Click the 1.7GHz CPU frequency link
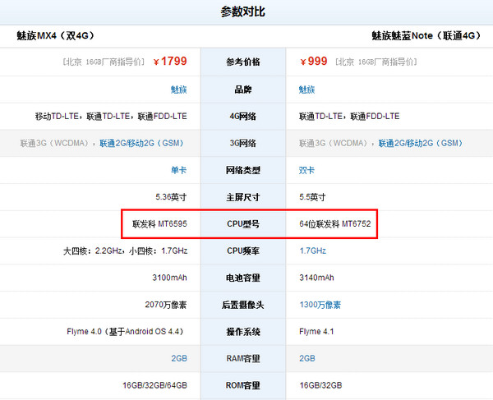493x400 pixels. pos(312,251)
